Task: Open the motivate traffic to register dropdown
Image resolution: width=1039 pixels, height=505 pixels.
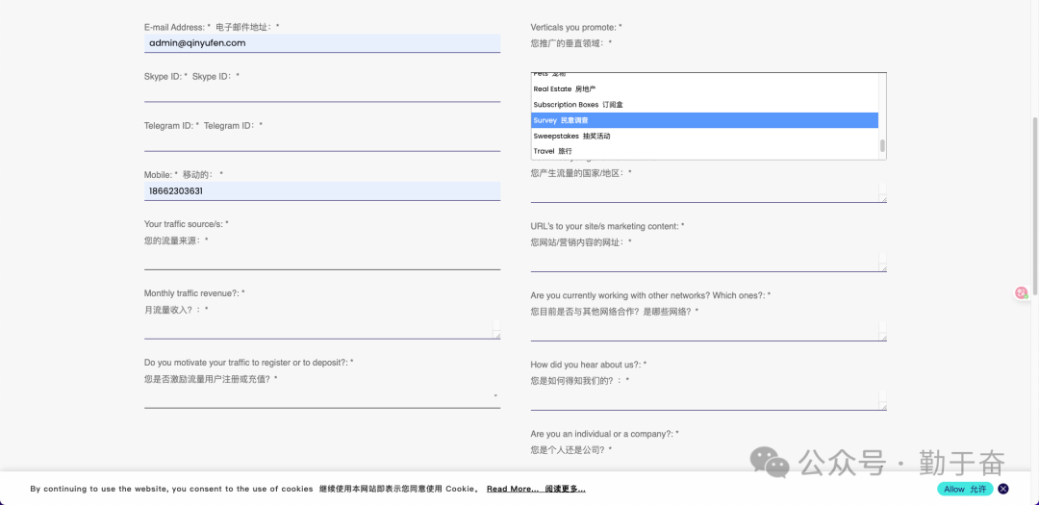Action: 322,398
